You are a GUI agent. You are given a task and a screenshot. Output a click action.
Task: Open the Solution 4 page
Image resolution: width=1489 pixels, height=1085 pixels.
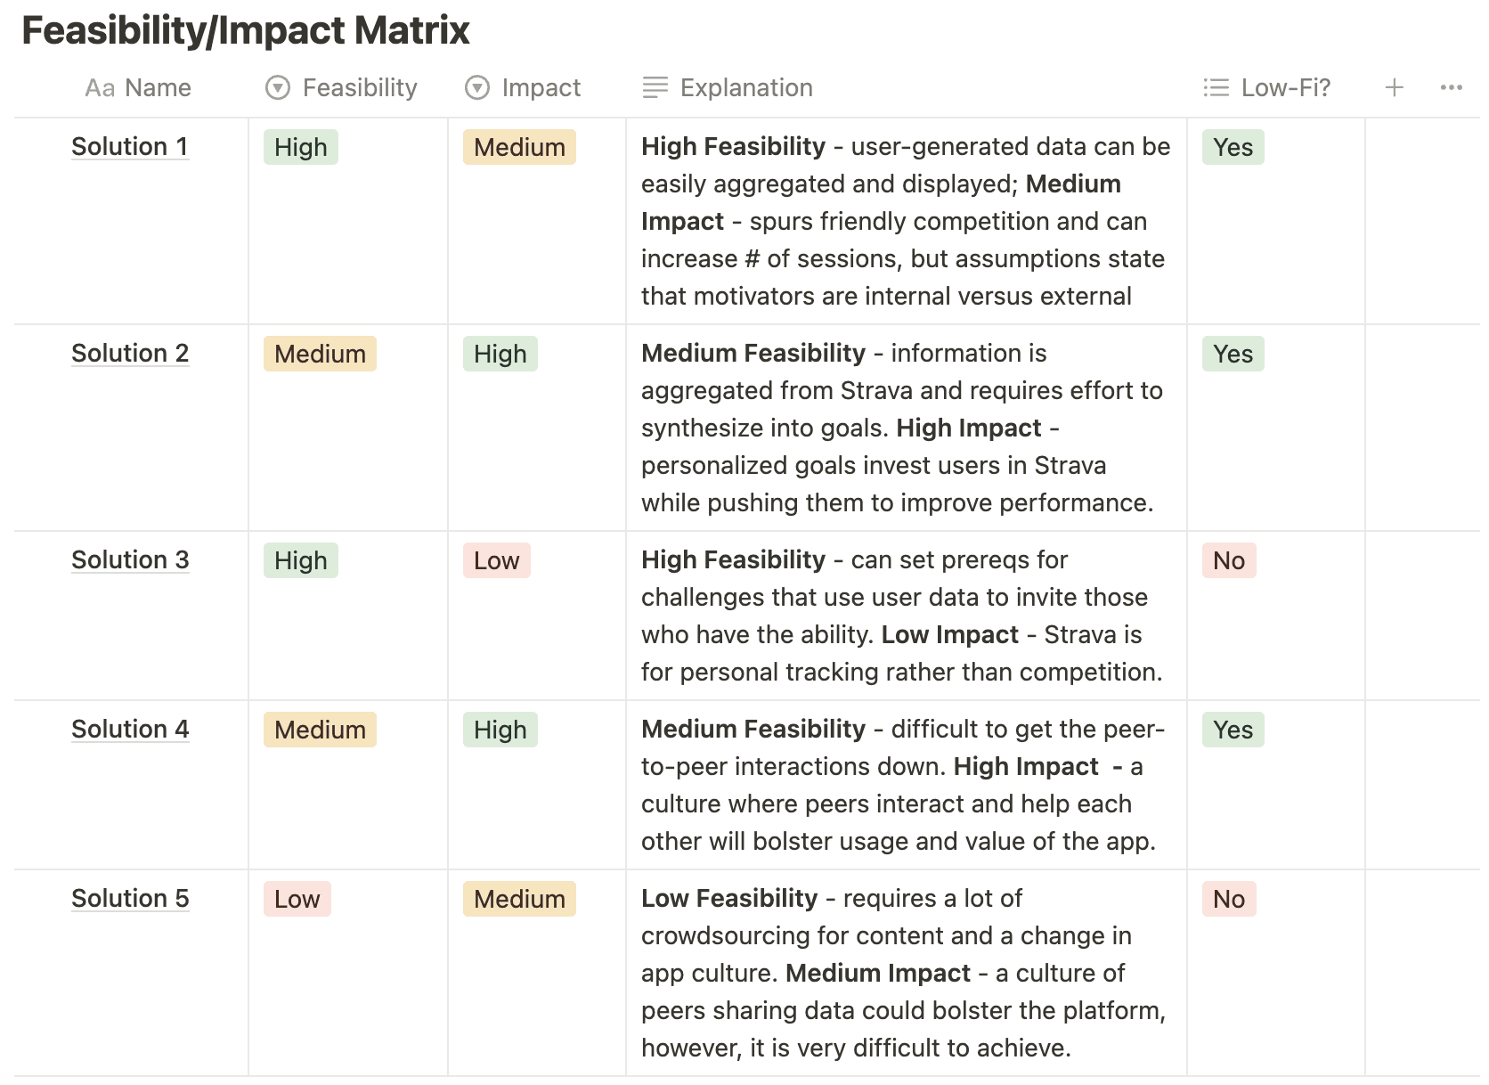click(130, 729)
